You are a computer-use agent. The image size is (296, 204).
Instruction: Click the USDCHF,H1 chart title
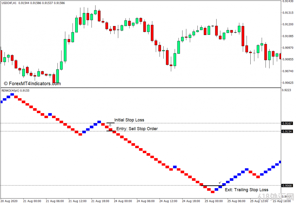tap(9, 3)
